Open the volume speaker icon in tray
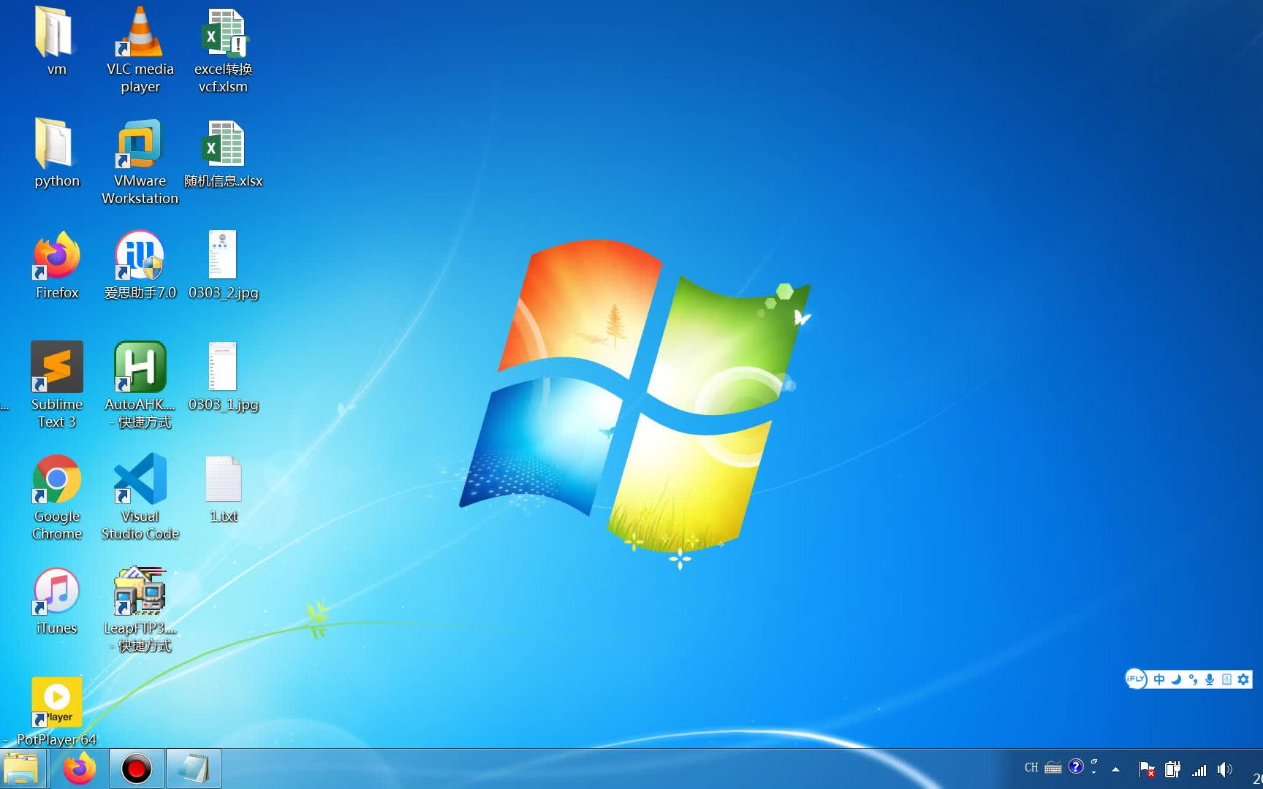Viewport: 1263px width, 789px height. point(1224,769)
